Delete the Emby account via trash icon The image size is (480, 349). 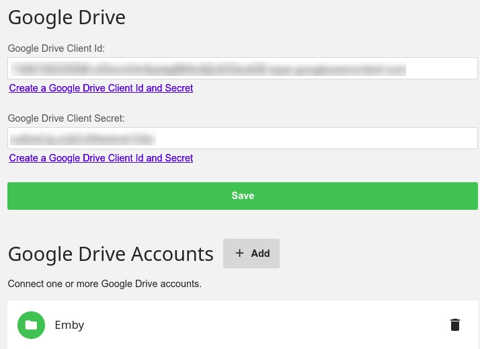[455, 325]
